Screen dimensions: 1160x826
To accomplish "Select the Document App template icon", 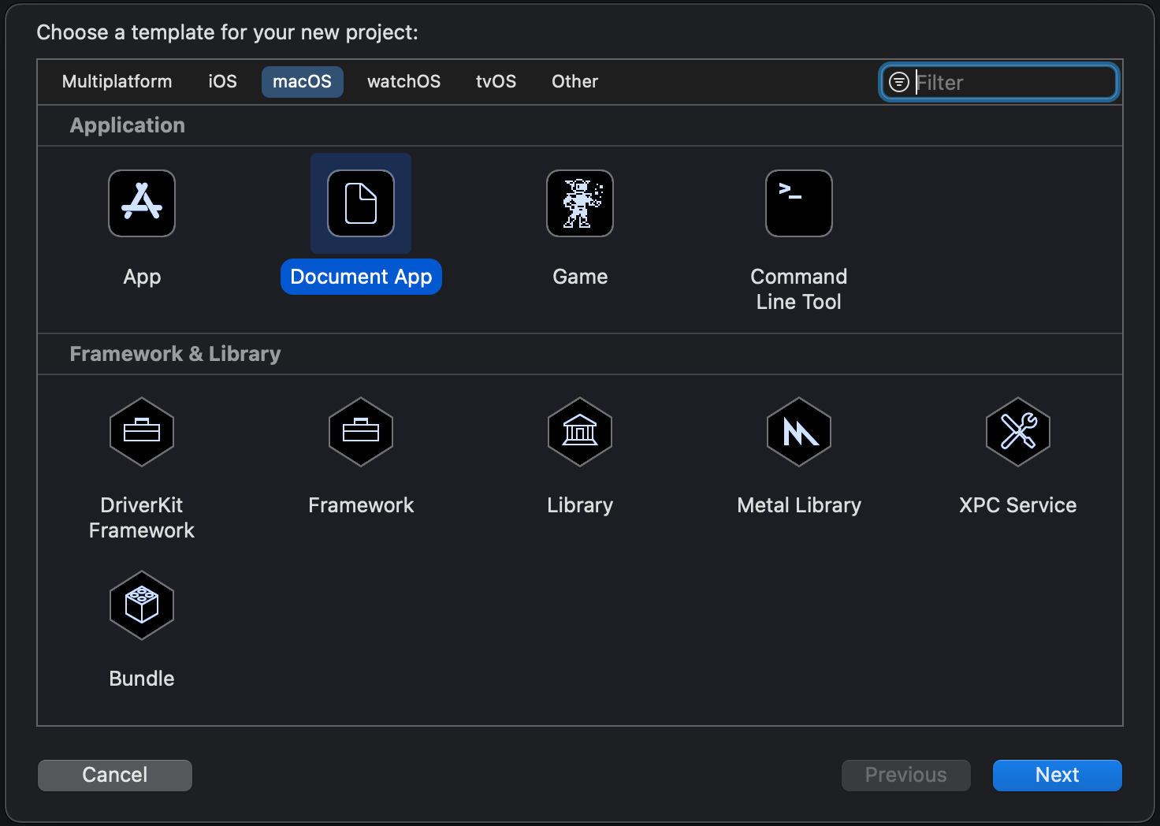I will (x=361, y=203).
